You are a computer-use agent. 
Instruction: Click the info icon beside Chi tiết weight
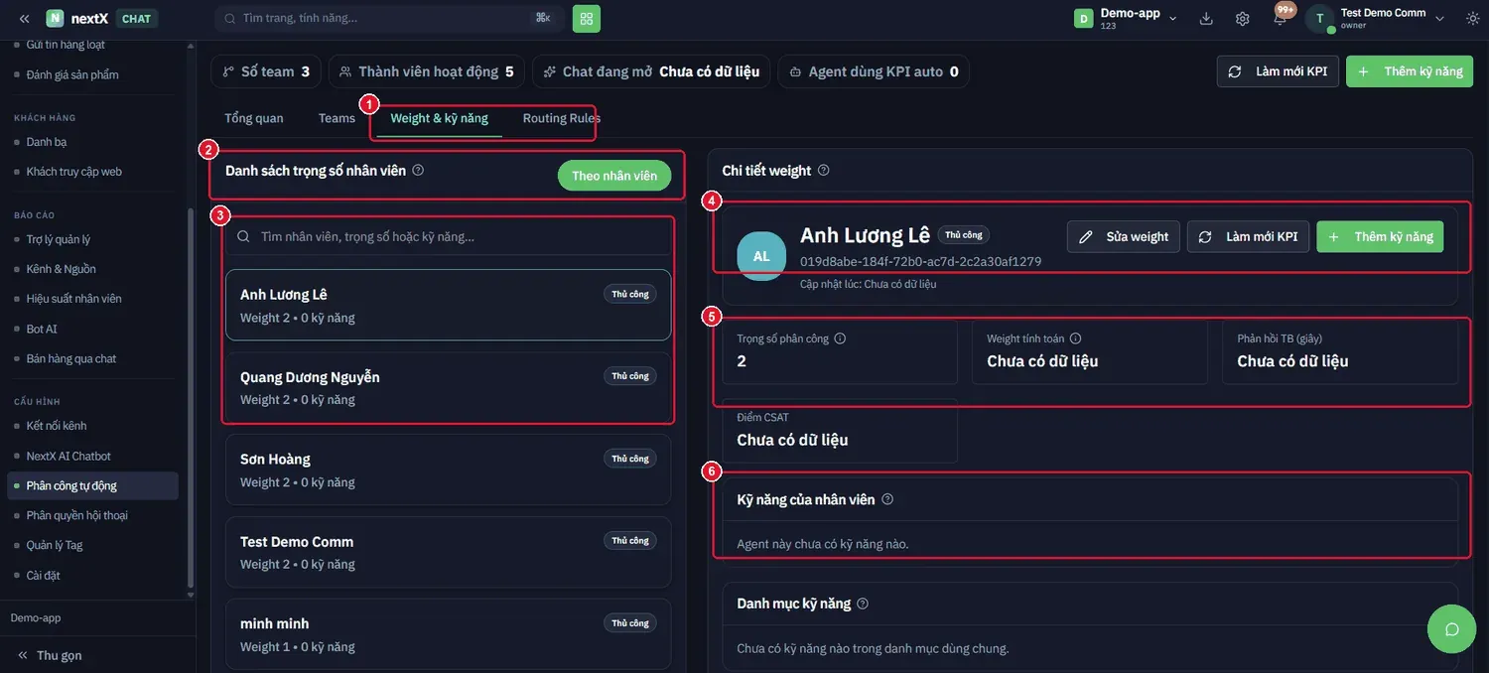(823, 171)
